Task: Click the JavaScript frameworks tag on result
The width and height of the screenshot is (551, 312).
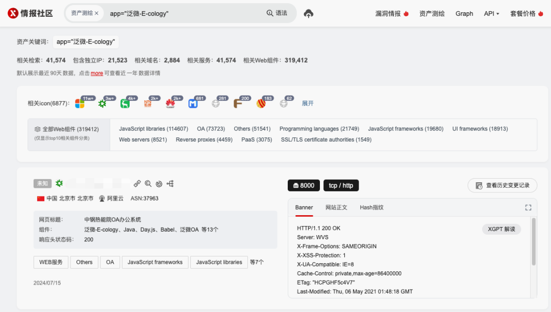Action: (155, 262)
